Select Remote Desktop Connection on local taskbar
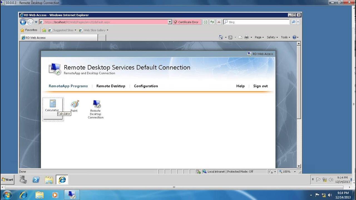This screenshot has height=200, width=356. pyautogui.click(x=72, y=195)
